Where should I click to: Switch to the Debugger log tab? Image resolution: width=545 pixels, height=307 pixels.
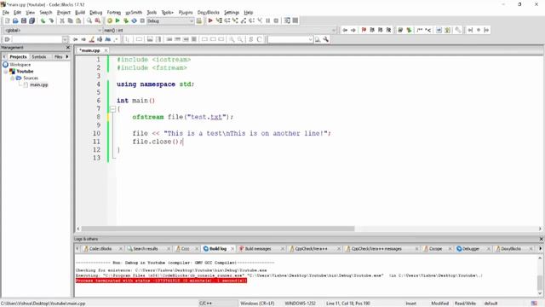tap(471, 248)
